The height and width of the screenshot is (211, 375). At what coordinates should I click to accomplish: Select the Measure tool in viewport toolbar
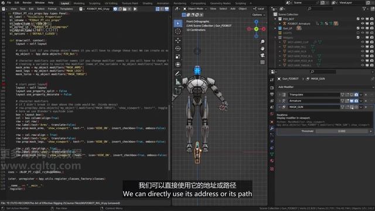coord(178,82)
